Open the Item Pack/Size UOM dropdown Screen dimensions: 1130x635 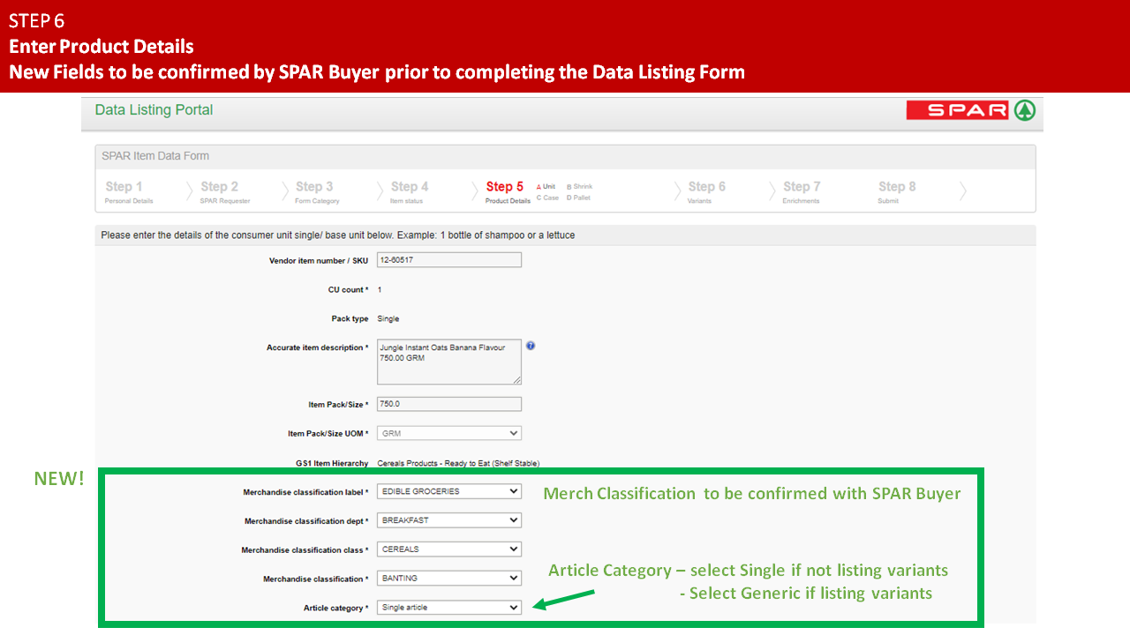pyautogui.click(x=448, y=433)
